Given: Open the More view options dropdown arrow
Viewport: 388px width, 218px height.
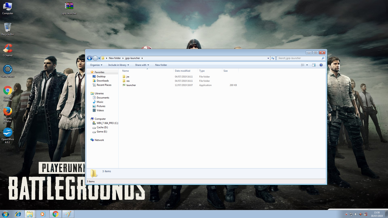Looking at the screenshot, I should coord(307,65).
